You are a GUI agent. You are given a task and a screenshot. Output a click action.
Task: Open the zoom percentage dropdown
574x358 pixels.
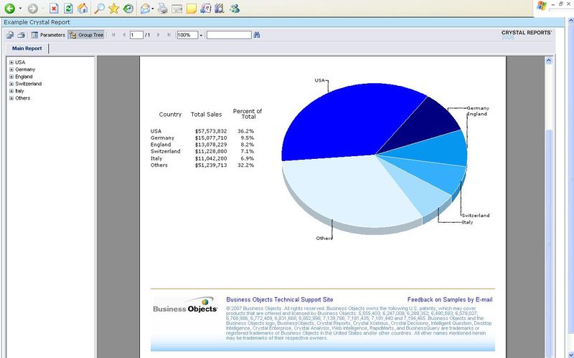(x=202, y=34)
